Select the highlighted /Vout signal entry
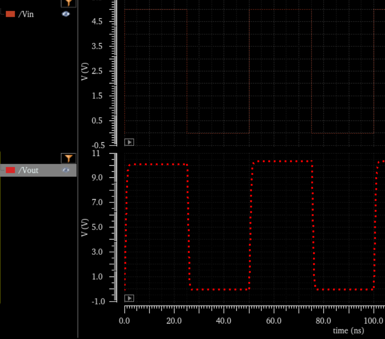 tap(28, 170)
